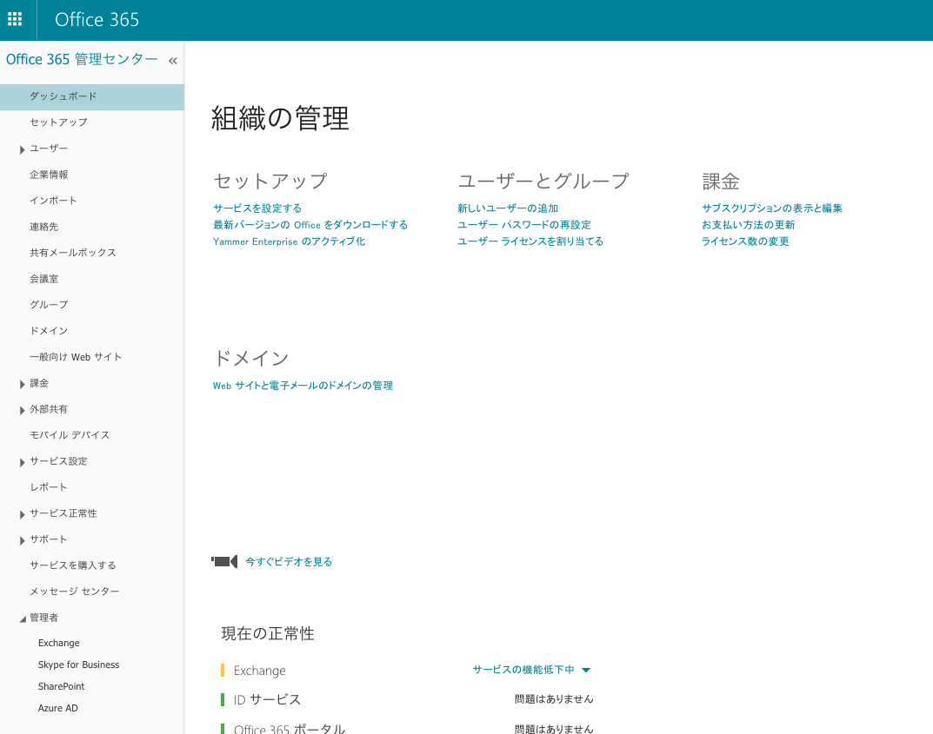Viewport: 933px width, 734px height.
Task: Open メッセージ センター in the sidebar
Action: (x=75, y=592)
